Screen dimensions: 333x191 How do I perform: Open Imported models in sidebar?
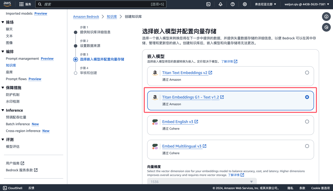[19, 13]
